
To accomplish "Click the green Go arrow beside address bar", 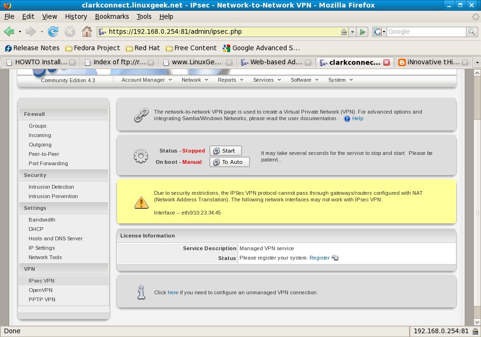I will click(363, 31).
